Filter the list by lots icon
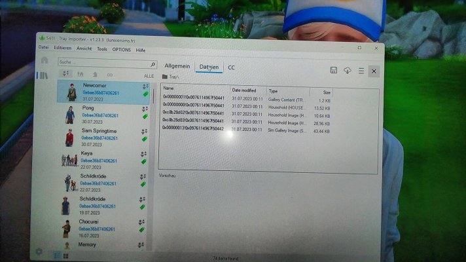The image size is (466, 262). pos(81,74)
